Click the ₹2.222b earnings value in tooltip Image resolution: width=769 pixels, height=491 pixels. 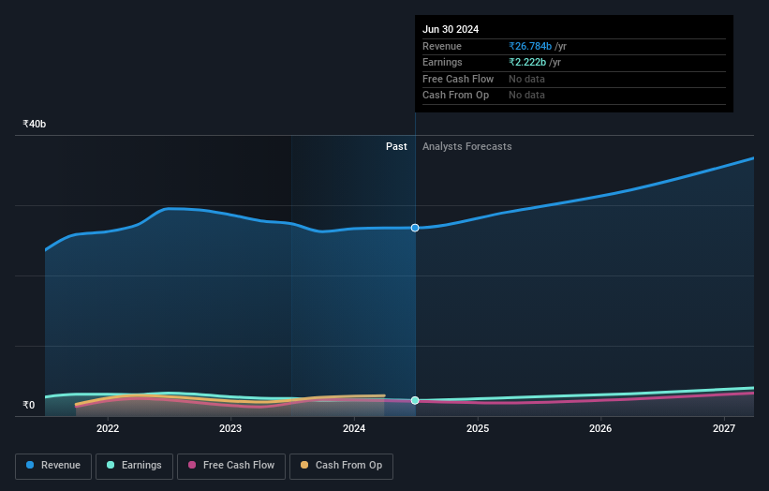click(x=527, y=62)
